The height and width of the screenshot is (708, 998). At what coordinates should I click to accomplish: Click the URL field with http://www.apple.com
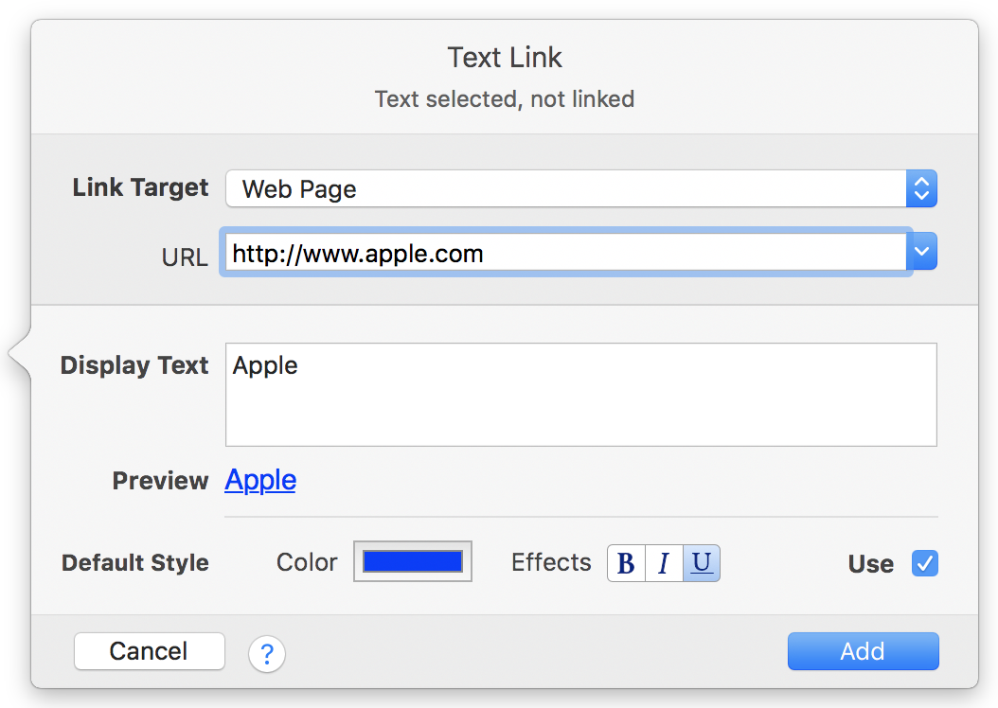[566, 252]
